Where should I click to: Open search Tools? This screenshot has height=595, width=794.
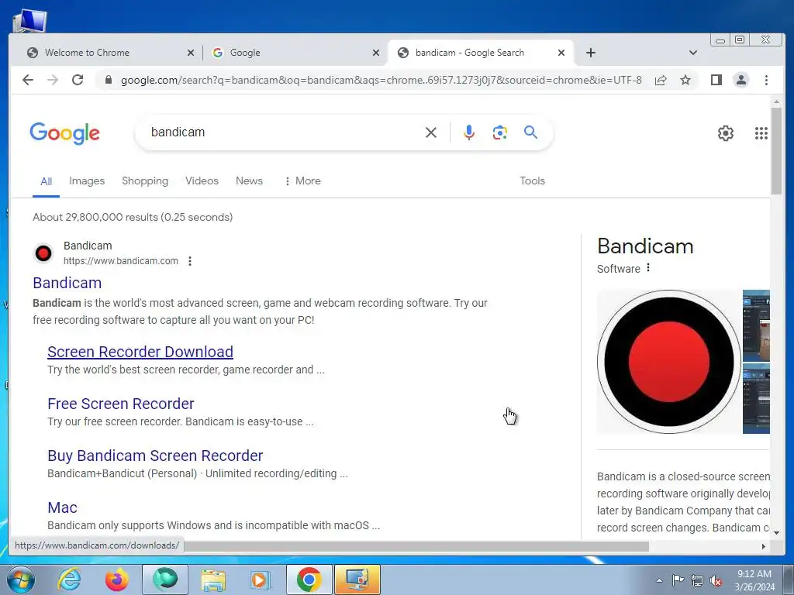pos(532,181)
